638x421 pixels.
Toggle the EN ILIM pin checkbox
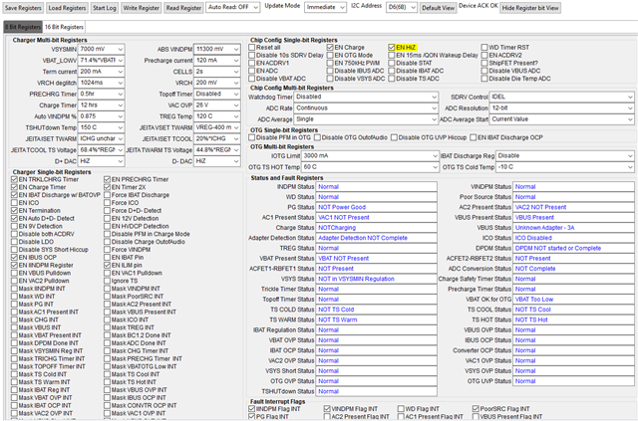coord(107,265)
